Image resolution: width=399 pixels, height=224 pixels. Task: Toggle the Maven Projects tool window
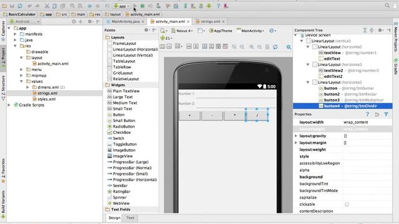tap(396, 37)
